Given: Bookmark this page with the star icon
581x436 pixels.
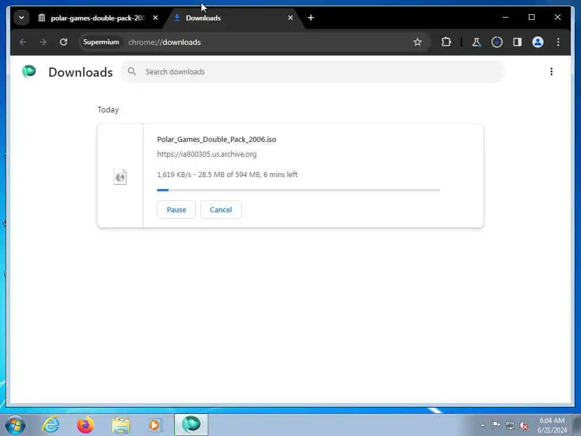Looking at the screenshot, I should 418,42.
